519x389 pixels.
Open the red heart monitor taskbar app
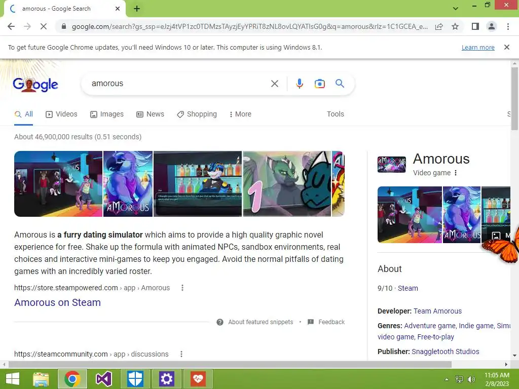coord(198,379)
